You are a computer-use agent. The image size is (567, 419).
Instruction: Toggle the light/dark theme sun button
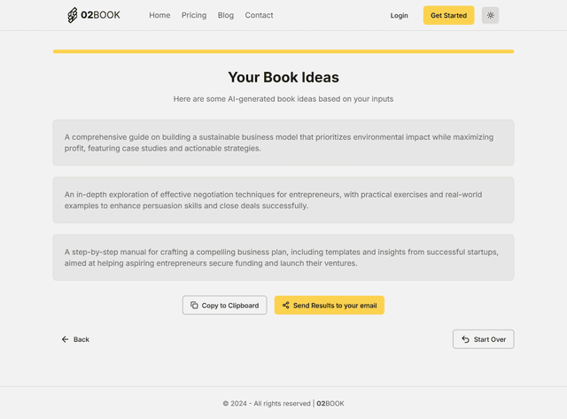[490, 15]
